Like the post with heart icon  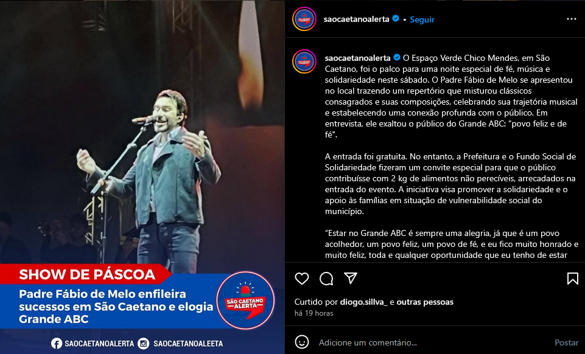(x=301, y=279)
